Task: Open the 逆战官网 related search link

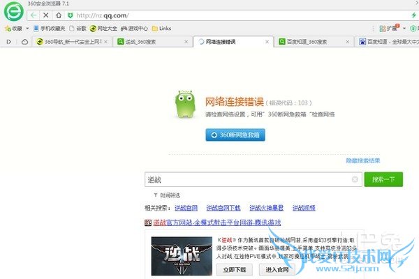Action: [x=186, y=208]
